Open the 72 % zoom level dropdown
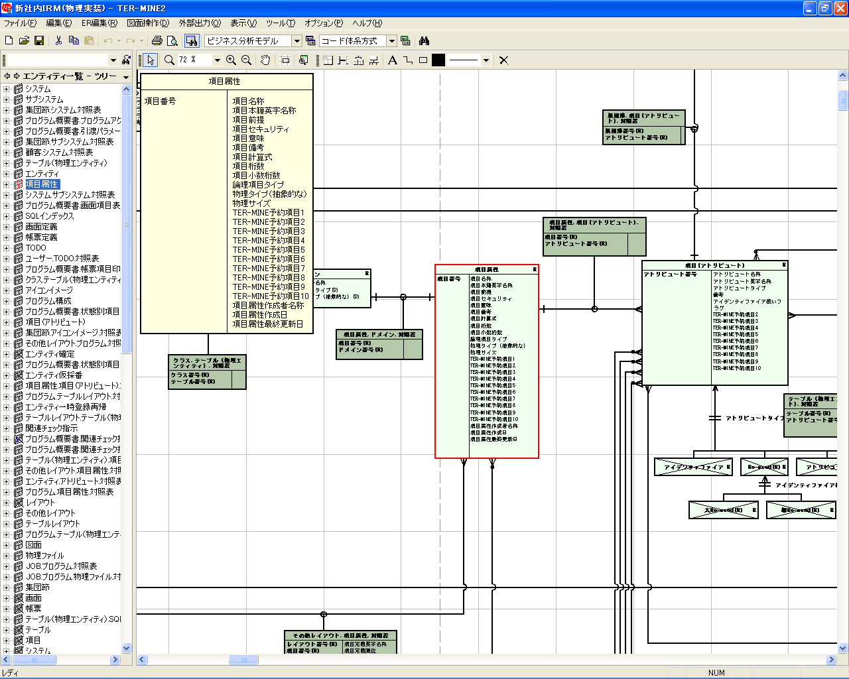Screen dimensions: 849x679 217,60
